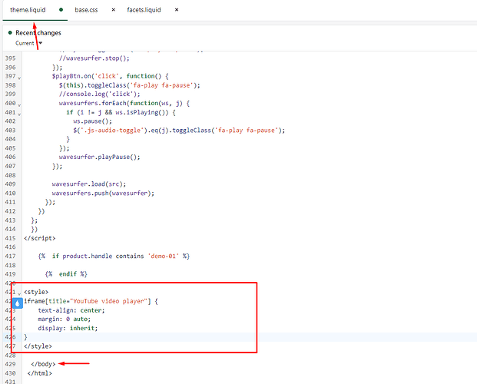
Task: Place cursor on the closing body tag
Action: point(44,363)
